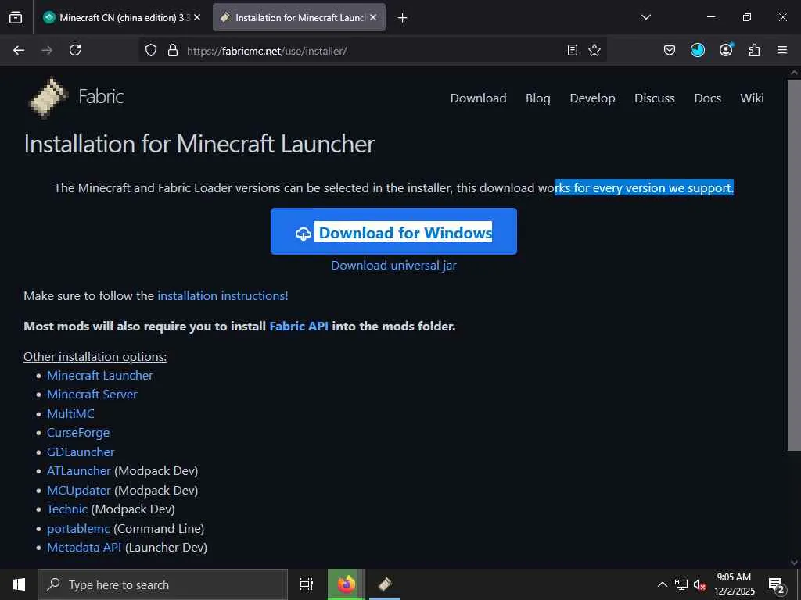Click the page vertical scrollbar thumb
Viewport: 801px width, 600px height.
click(x=794, y=266)
